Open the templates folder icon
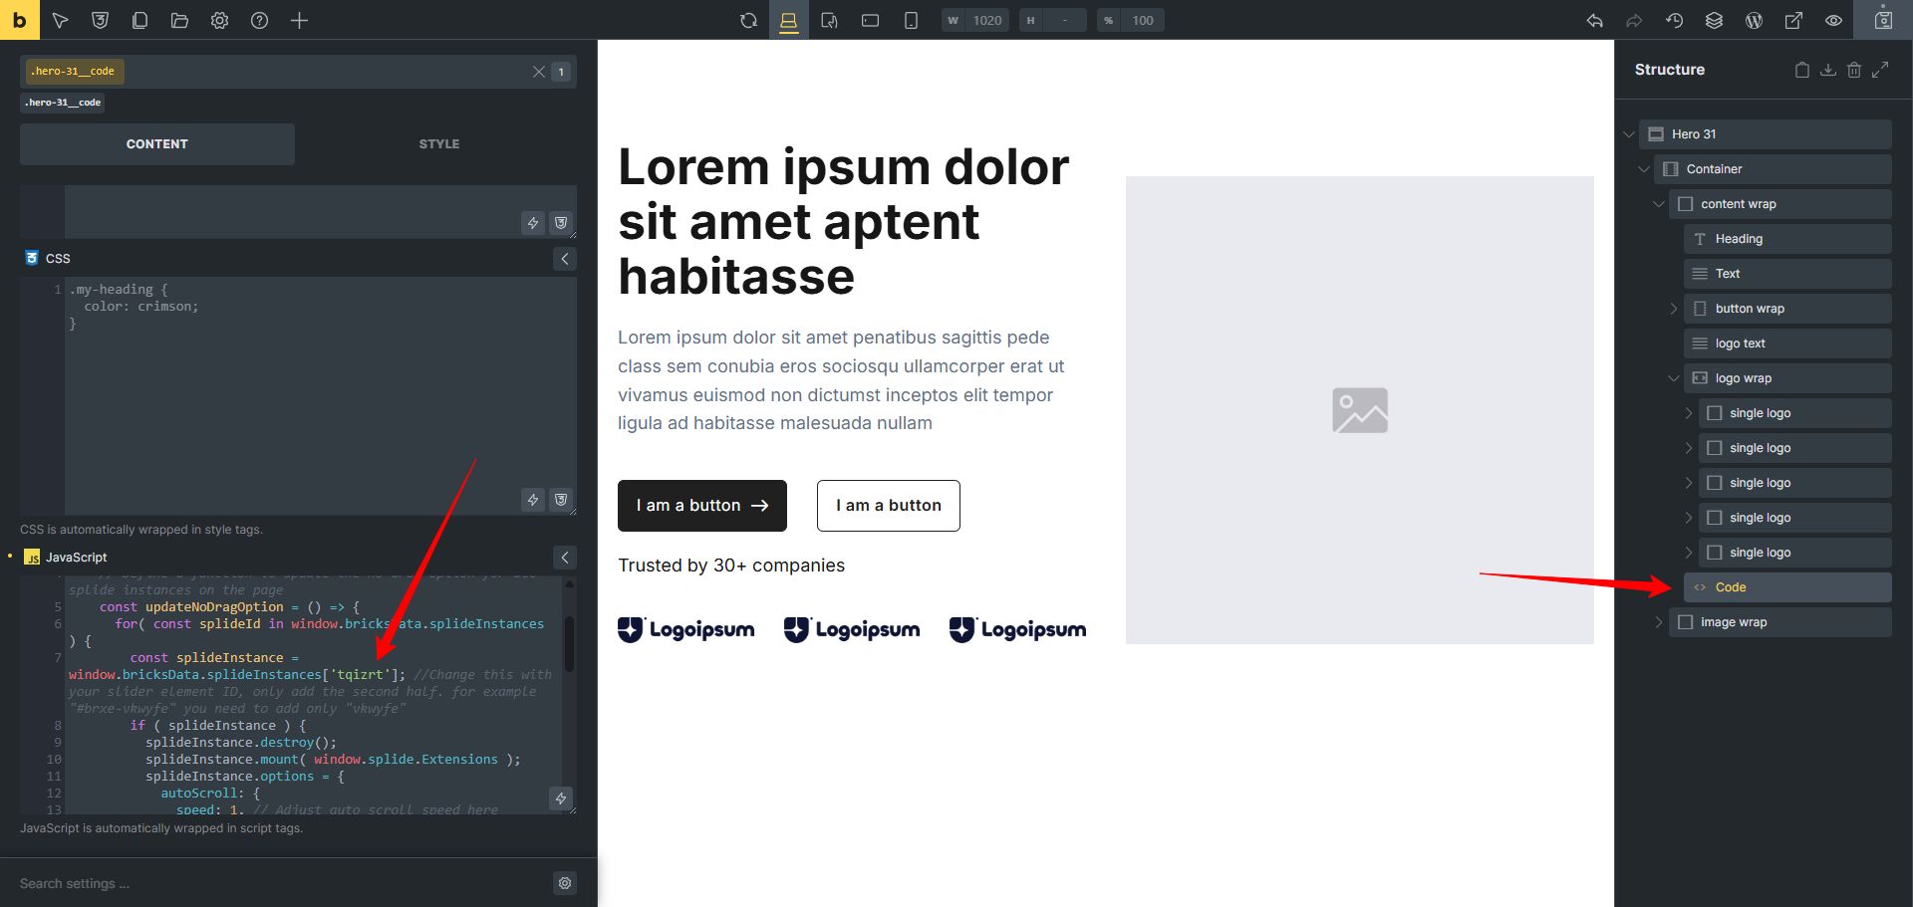Screen dimensions: 1913x907 (179, 20)
